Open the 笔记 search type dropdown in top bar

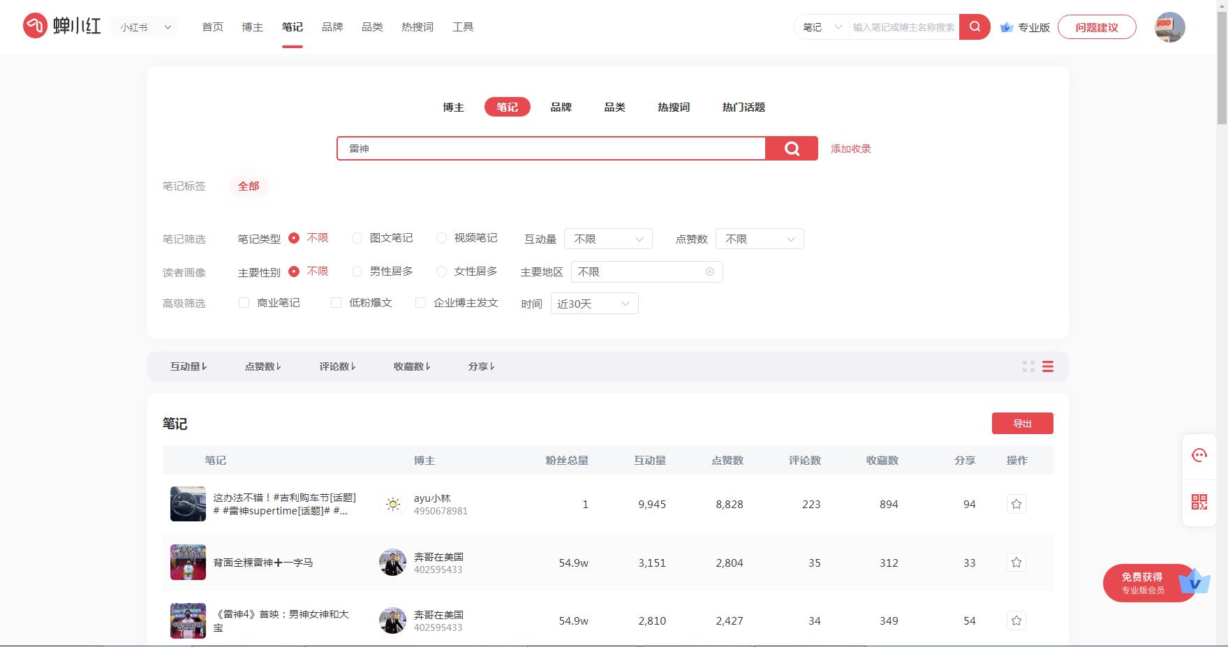822,27
